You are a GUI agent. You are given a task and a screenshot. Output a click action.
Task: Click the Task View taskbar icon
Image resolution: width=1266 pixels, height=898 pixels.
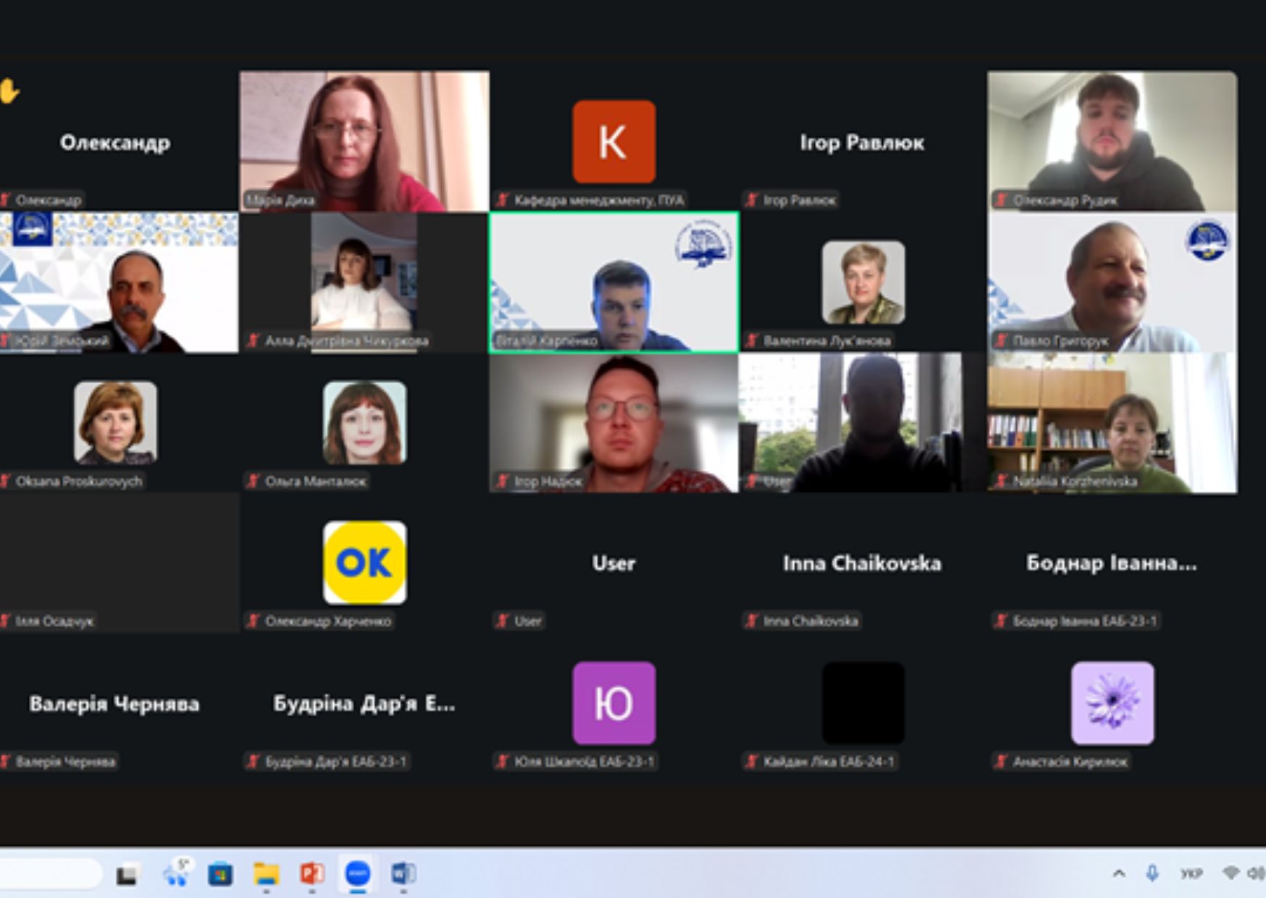click(x=127, y=875)
